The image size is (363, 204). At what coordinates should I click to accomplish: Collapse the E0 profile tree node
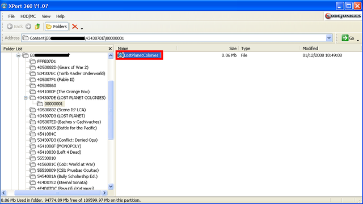point(18,55)
